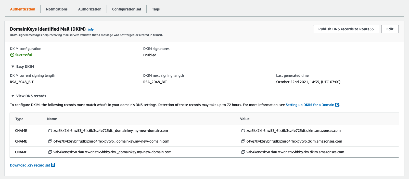409x179 pixels.
Task: Select the Tags tab
Action: click(156, 9)
